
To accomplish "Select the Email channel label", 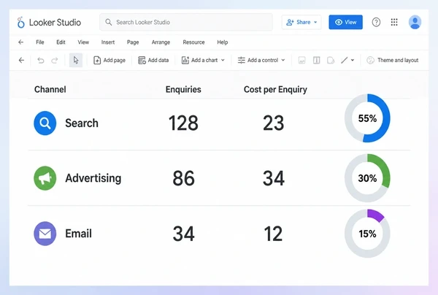I will pos(78,233).
